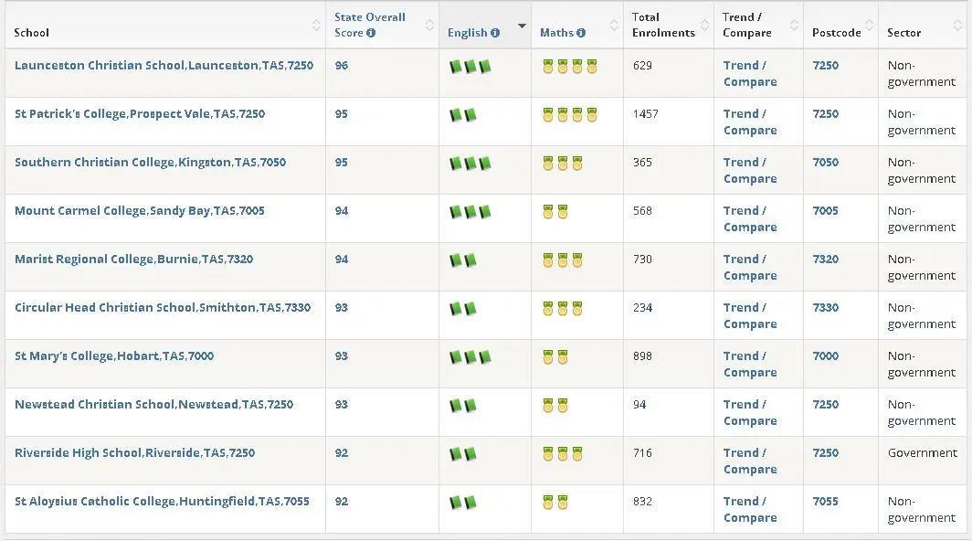
Task: Click Launceston Christian School's English book icons
Action: click(x=470, y=67)
